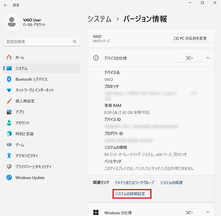
Task: Open アプリ settings page
Action: 41,112
